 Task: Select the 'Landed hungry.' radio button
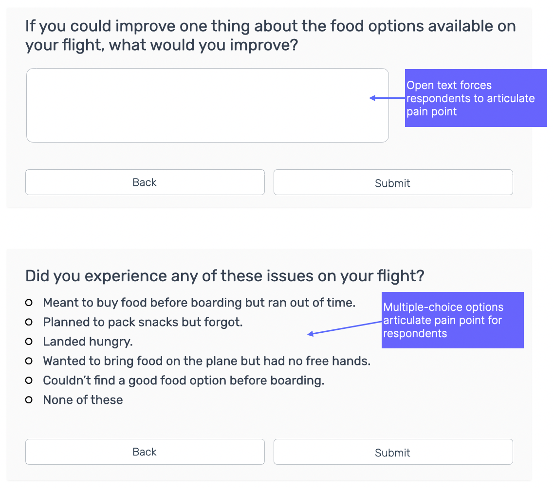[29, 342]
